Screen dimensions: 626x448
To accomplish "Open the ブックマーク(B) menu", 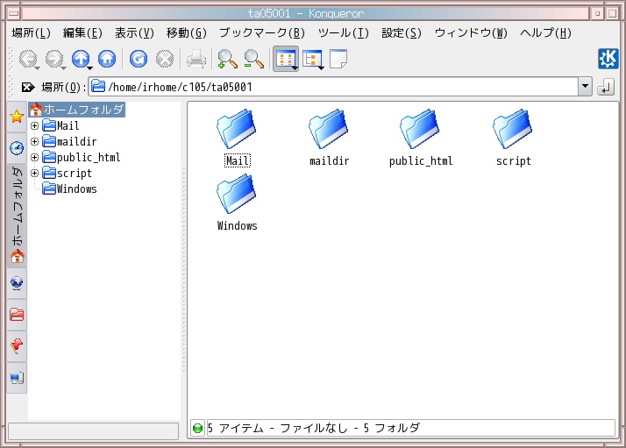I will pos(262,32).
